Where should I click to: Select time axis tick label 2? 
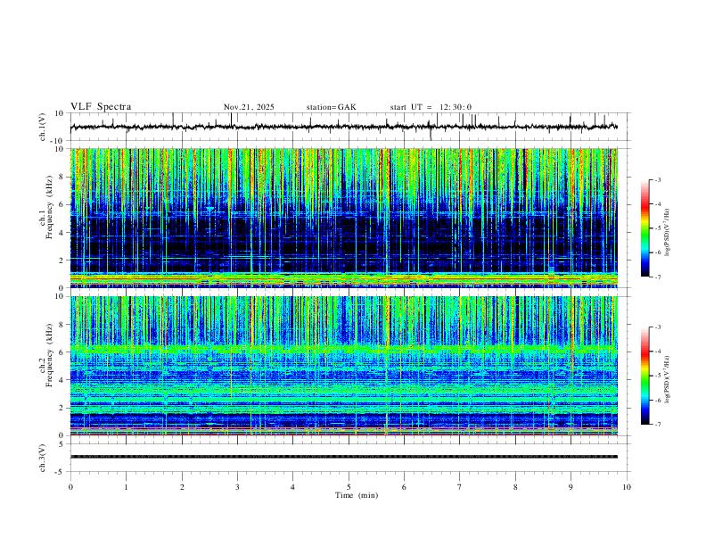182,487
